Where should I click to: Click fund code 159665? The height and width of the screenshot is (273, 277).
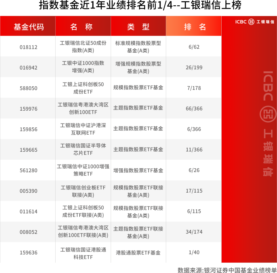tap(28, 150)
